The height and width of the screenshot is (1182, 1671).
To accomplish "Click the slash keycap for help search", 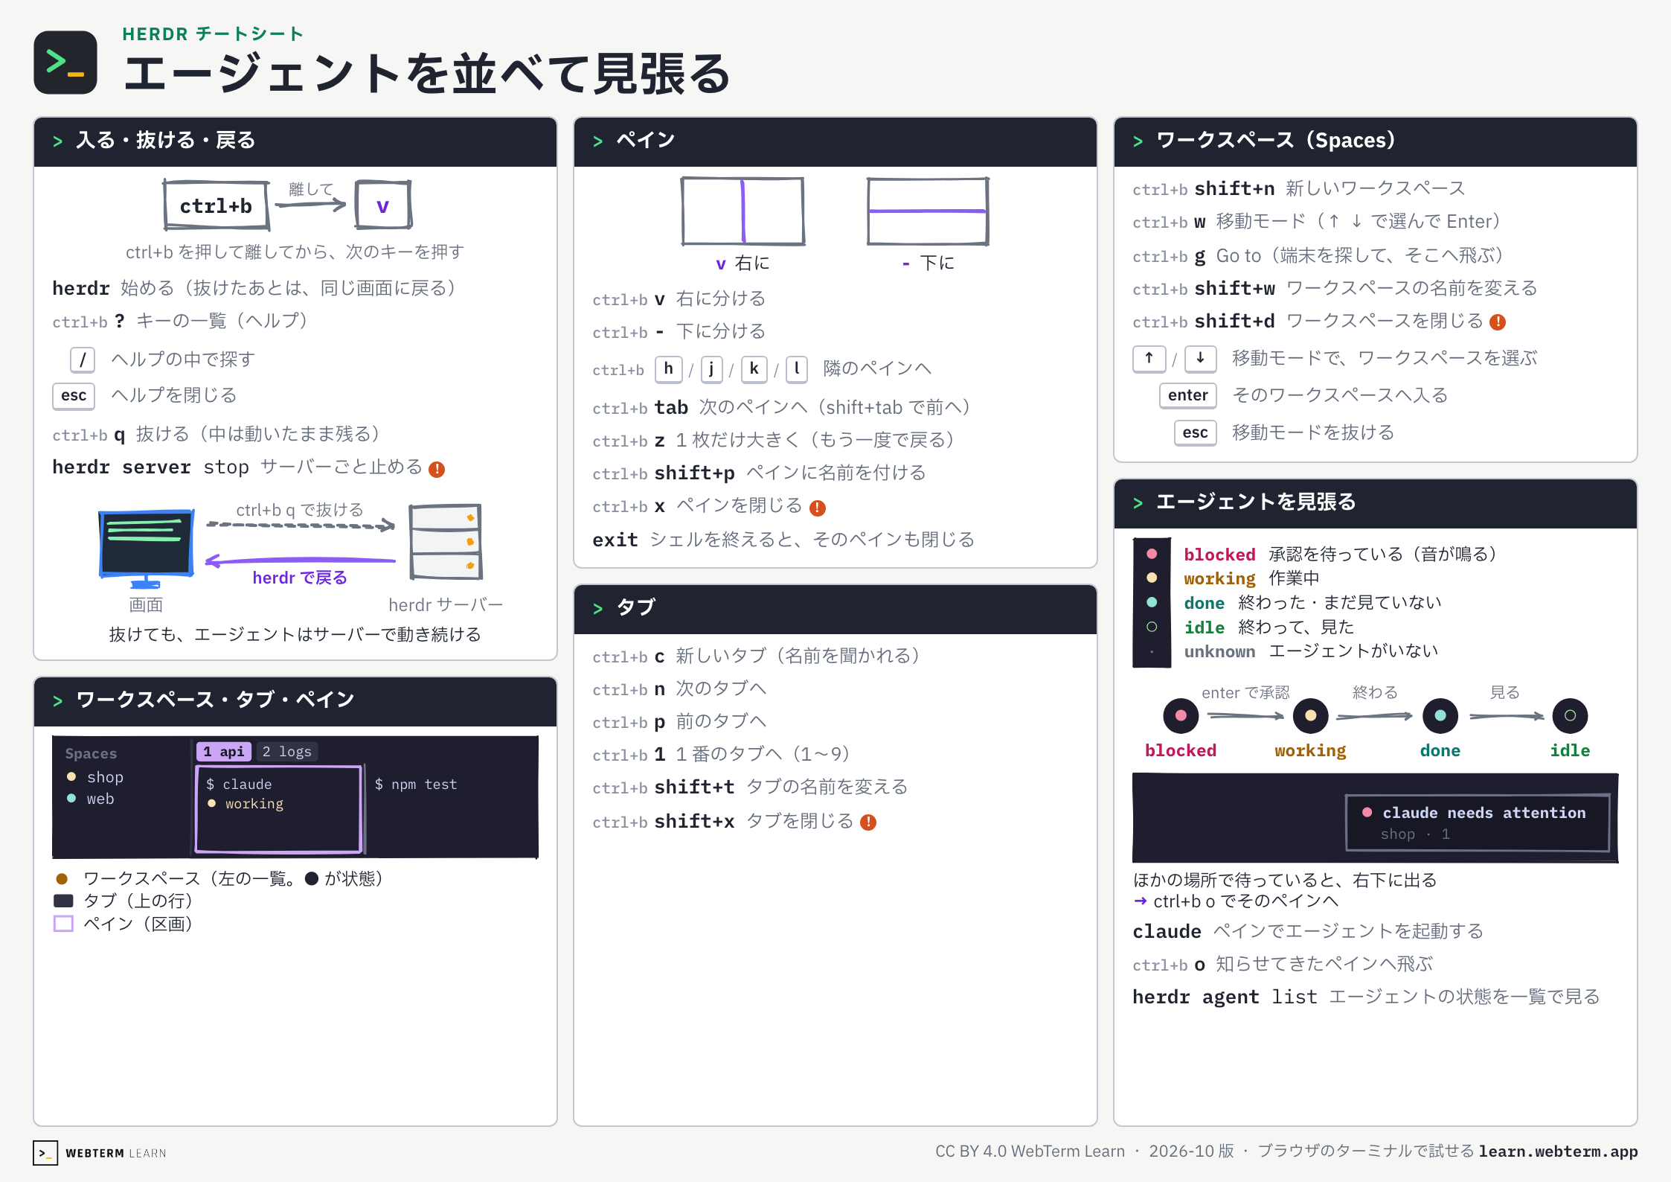I will pos(83,360).
